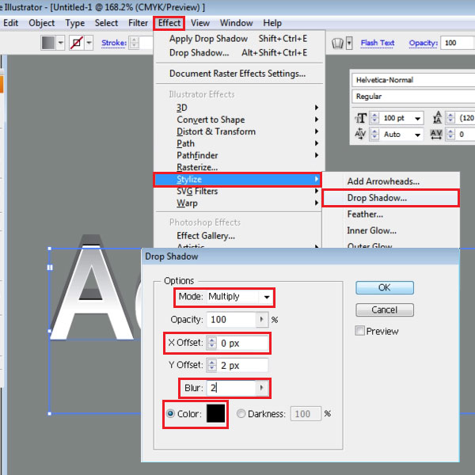The image size is (475, 475).
Task: Choose Drop Shadow... with Alt+Shift+Ctrl+E shortcut
Action: pyautogui.click(x=239, y=53)
